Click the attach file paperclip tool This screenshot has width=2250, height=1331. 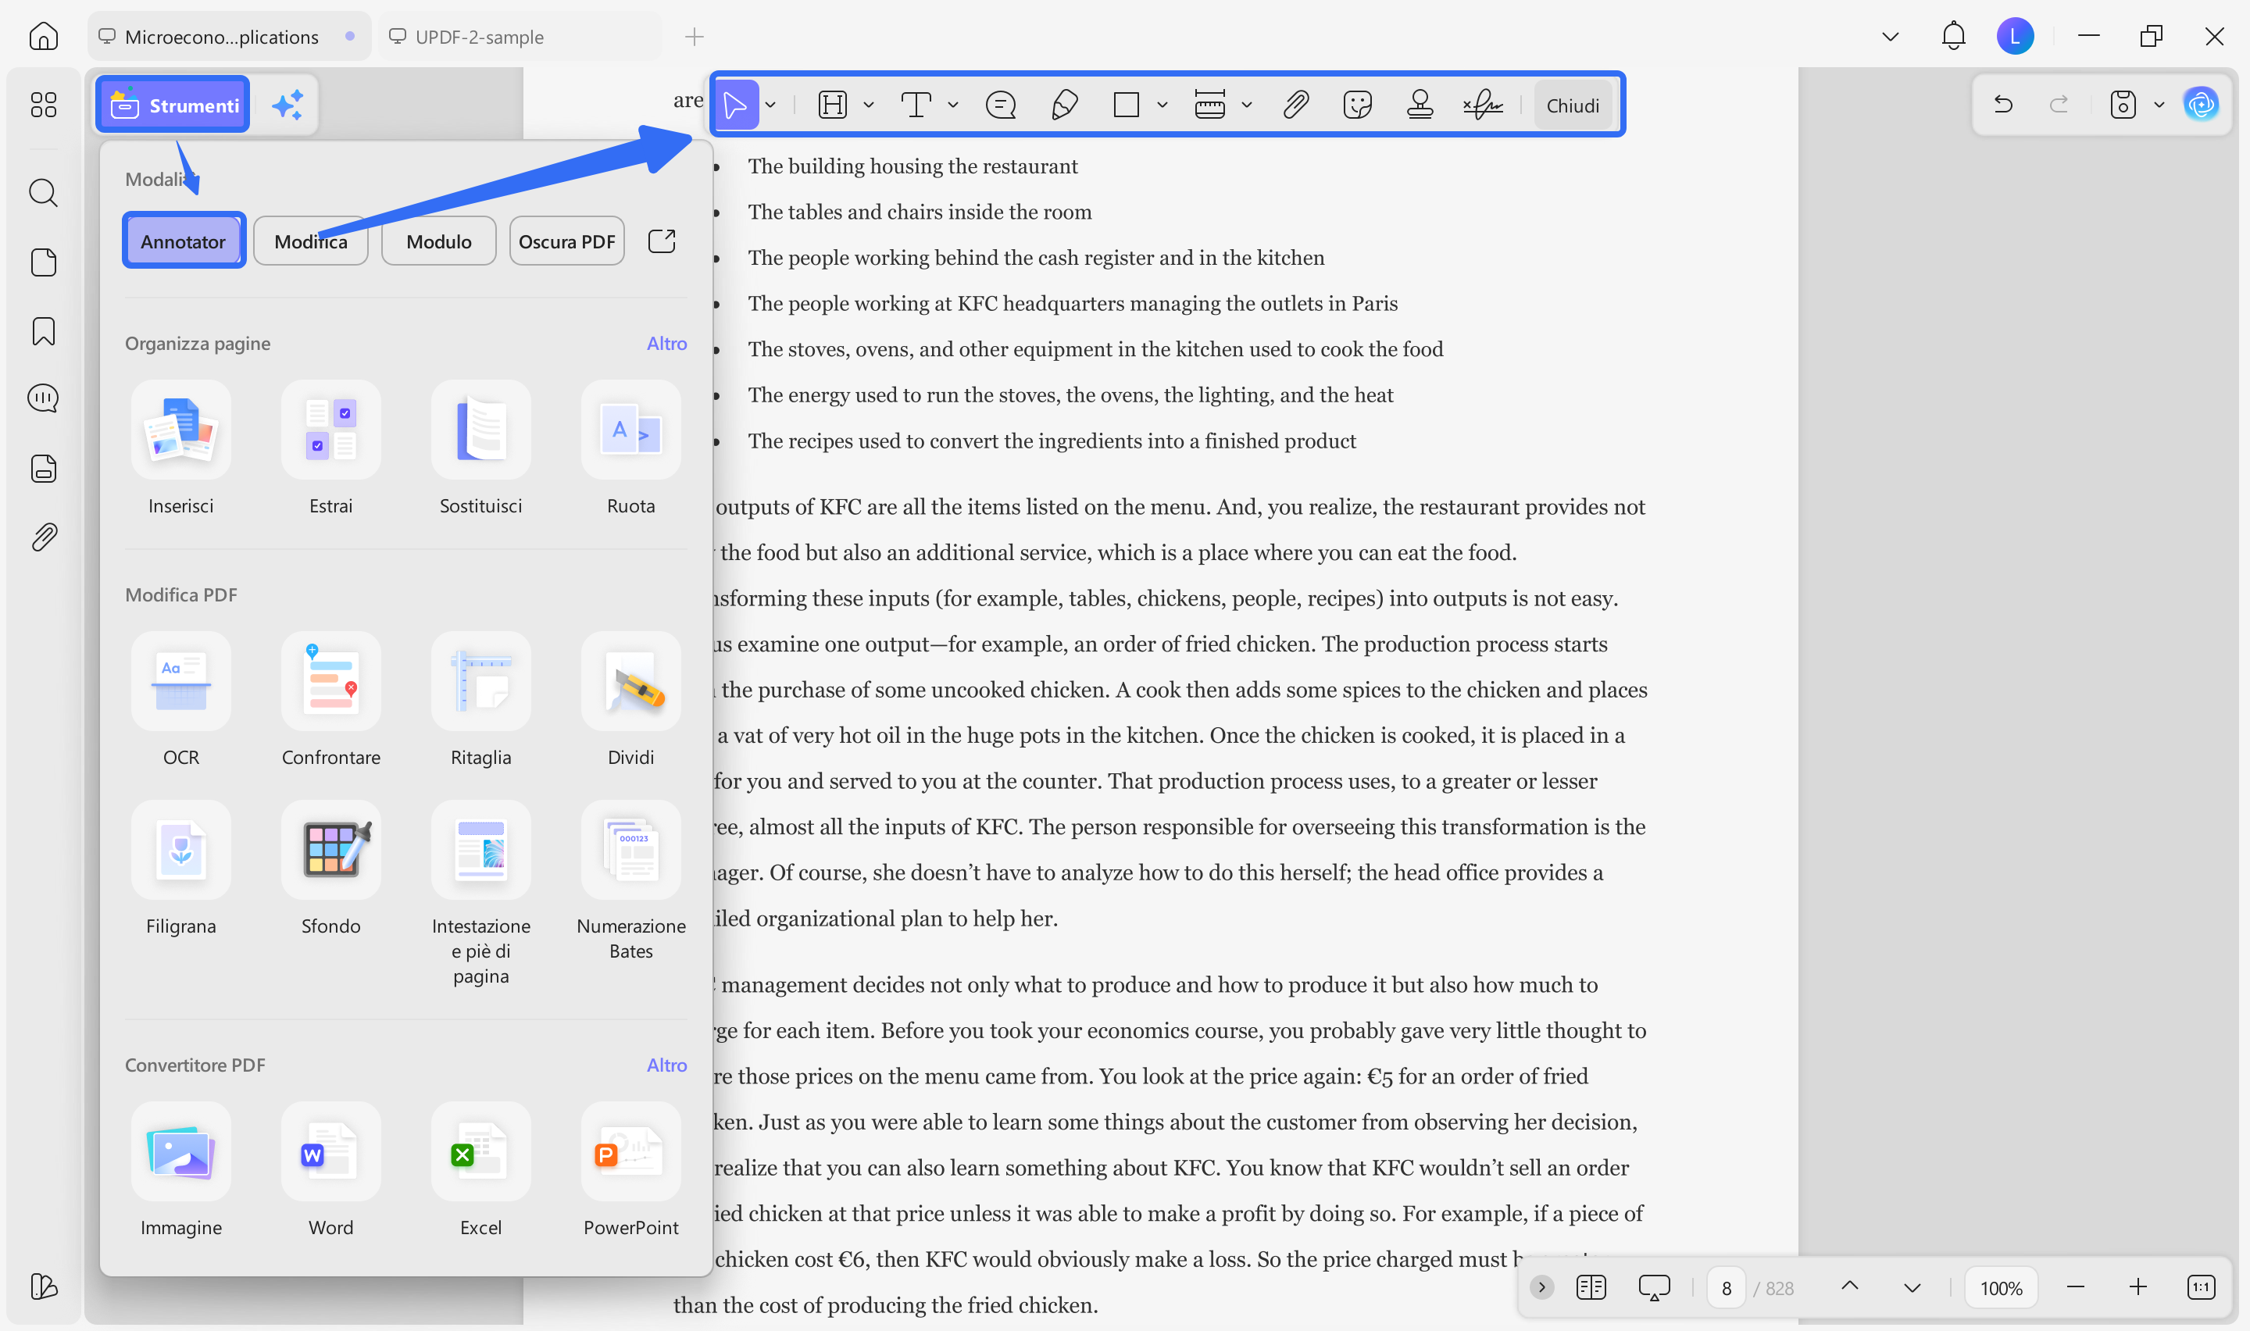[x=1296, y=105]
